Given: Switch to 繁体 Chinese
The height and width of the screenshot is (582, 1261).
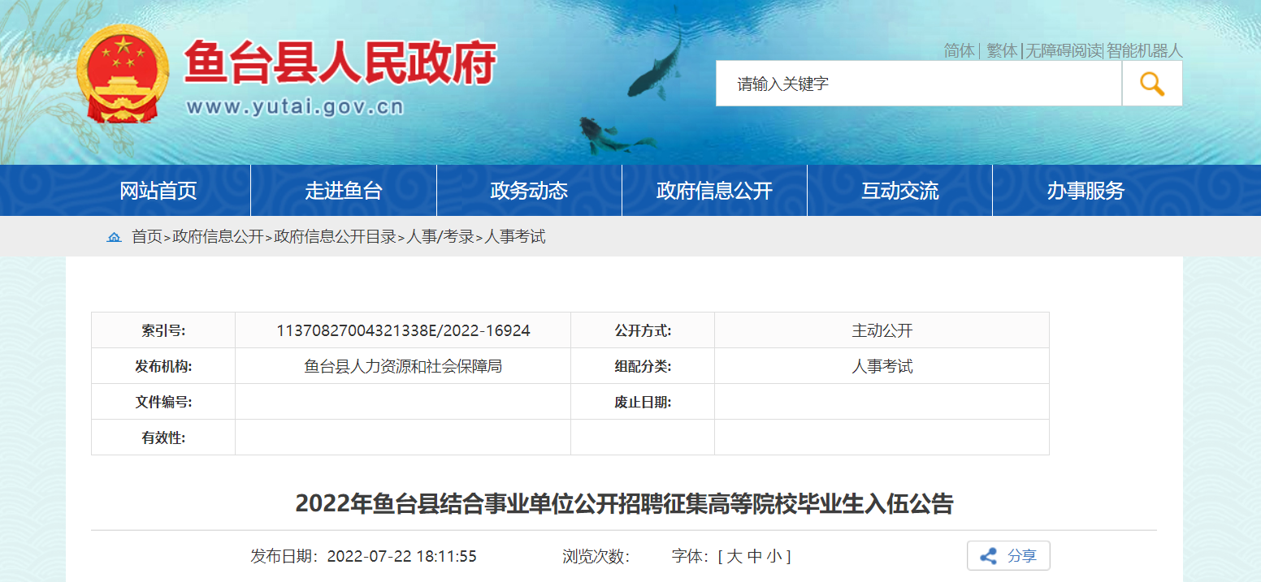Looking at the screenshot, I should click(x=1002, y=50).
